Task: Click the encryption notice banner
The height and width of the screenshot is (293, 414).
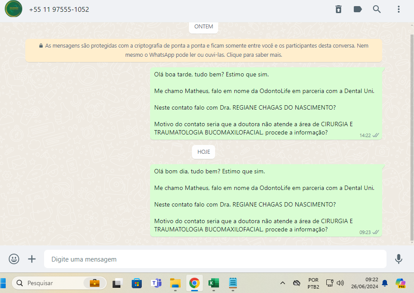Action: [x=204, y=50]
